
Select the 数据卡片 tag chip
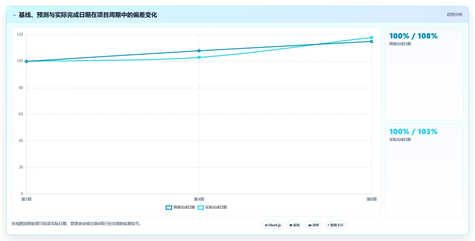click(x=335, y=225)
